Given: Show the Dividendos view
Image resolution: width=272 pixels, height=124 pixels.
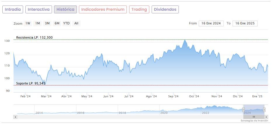Looking at the screenshot, I should (165, 9).
